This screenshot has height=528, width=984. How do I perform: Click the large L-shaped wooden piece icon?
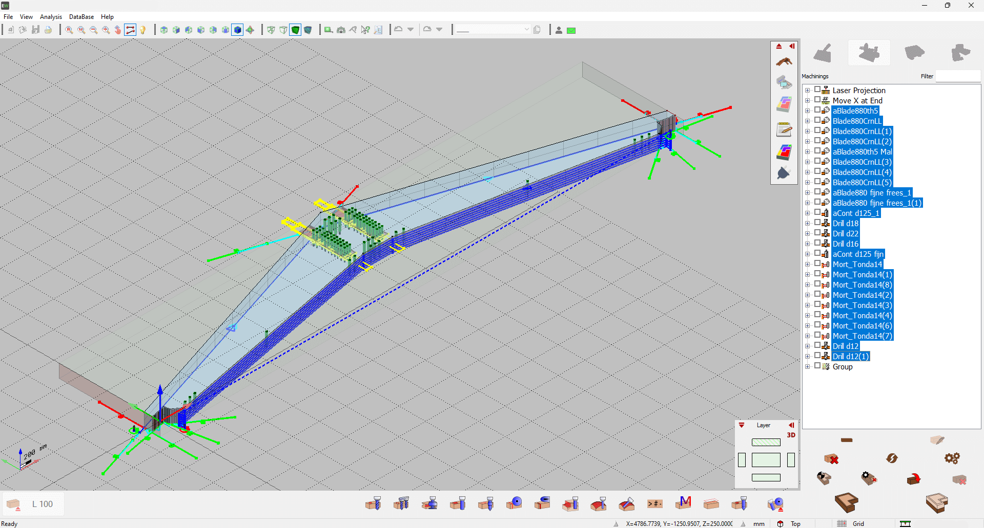coord(846,503)
